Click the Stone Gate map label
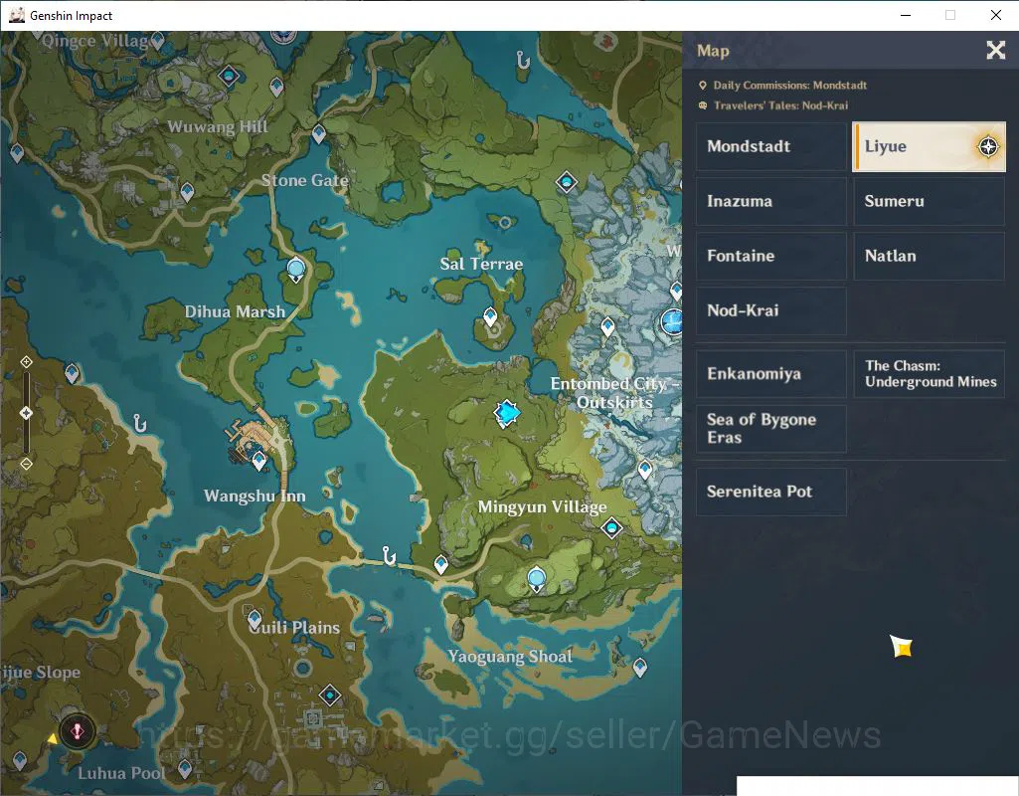Viewport: 1019px width, 796px height. click(x=305, y=180)
